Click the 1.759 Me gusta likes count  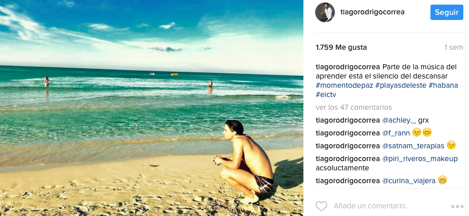tap(341, 47)
